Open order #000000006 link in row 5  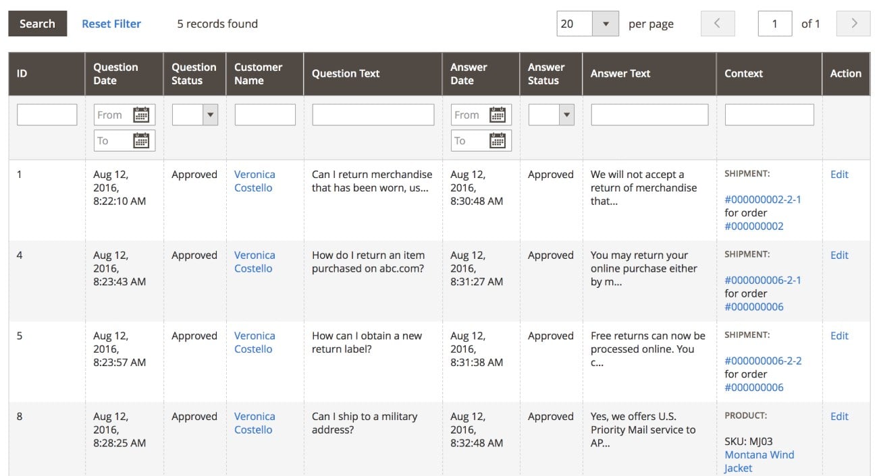tap(754, 388)
